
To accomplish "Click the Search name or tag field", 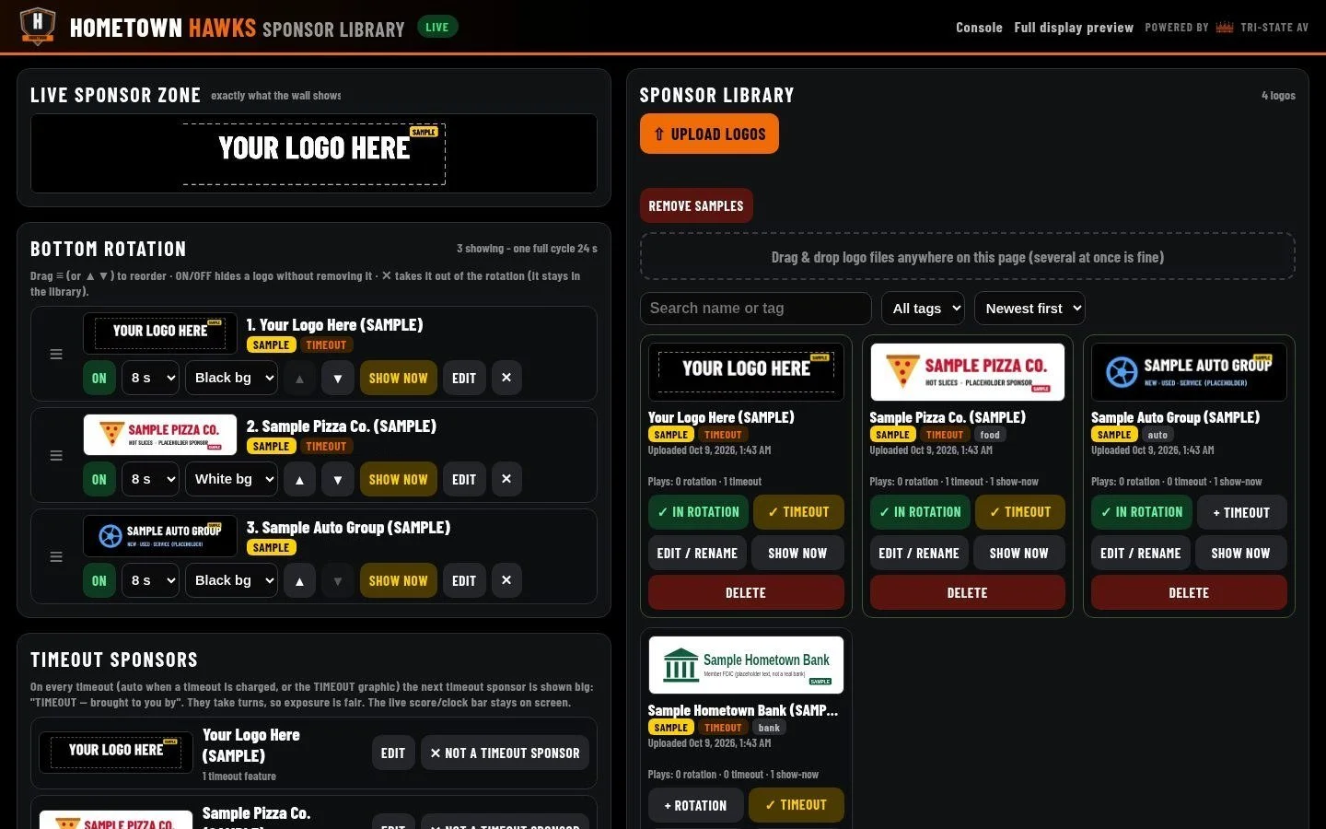I will coord(756,309).
